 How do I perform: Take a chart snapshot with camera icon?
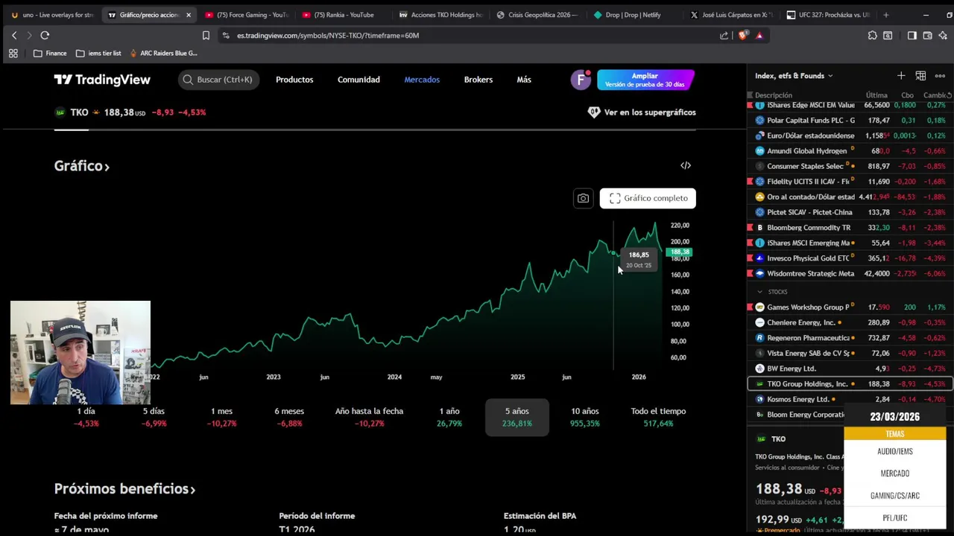583,198
